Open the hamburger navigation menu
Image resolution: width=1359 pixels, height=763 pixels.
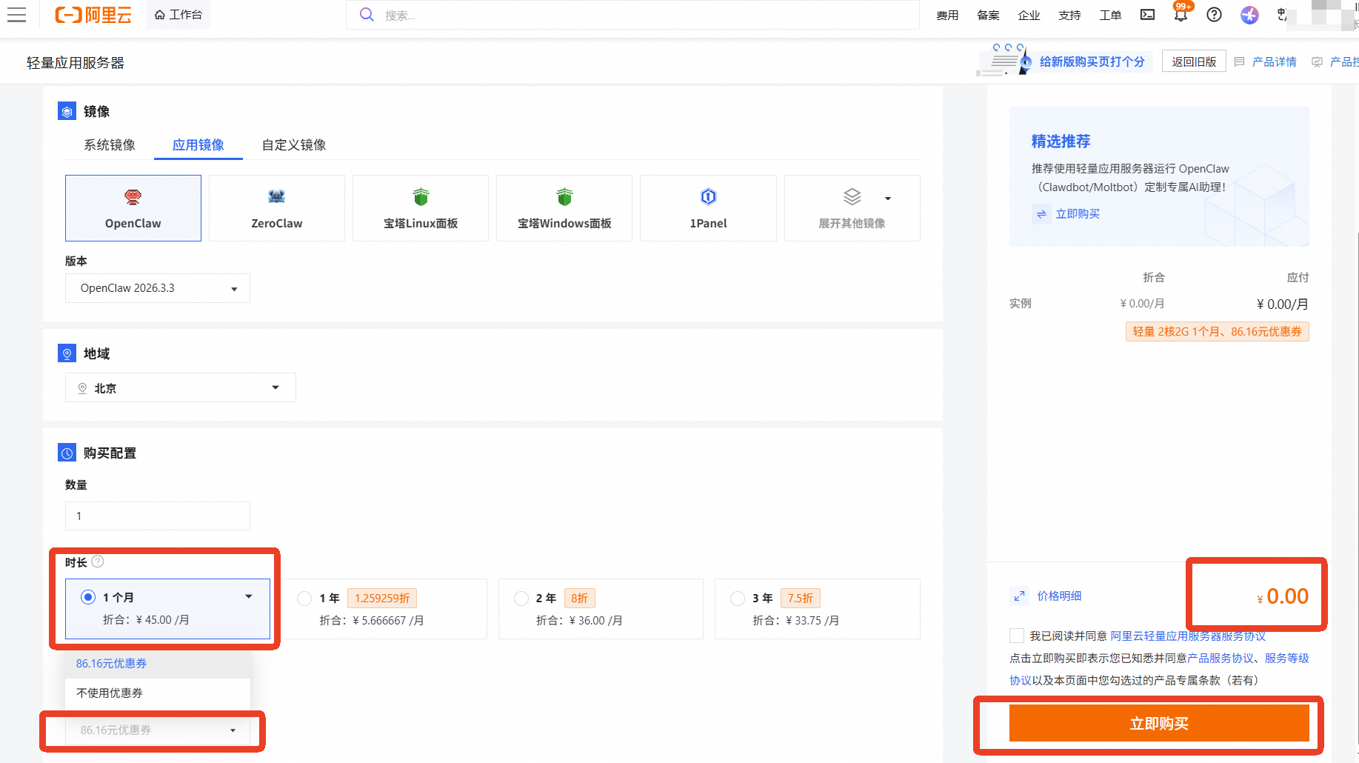click(16, 15)
